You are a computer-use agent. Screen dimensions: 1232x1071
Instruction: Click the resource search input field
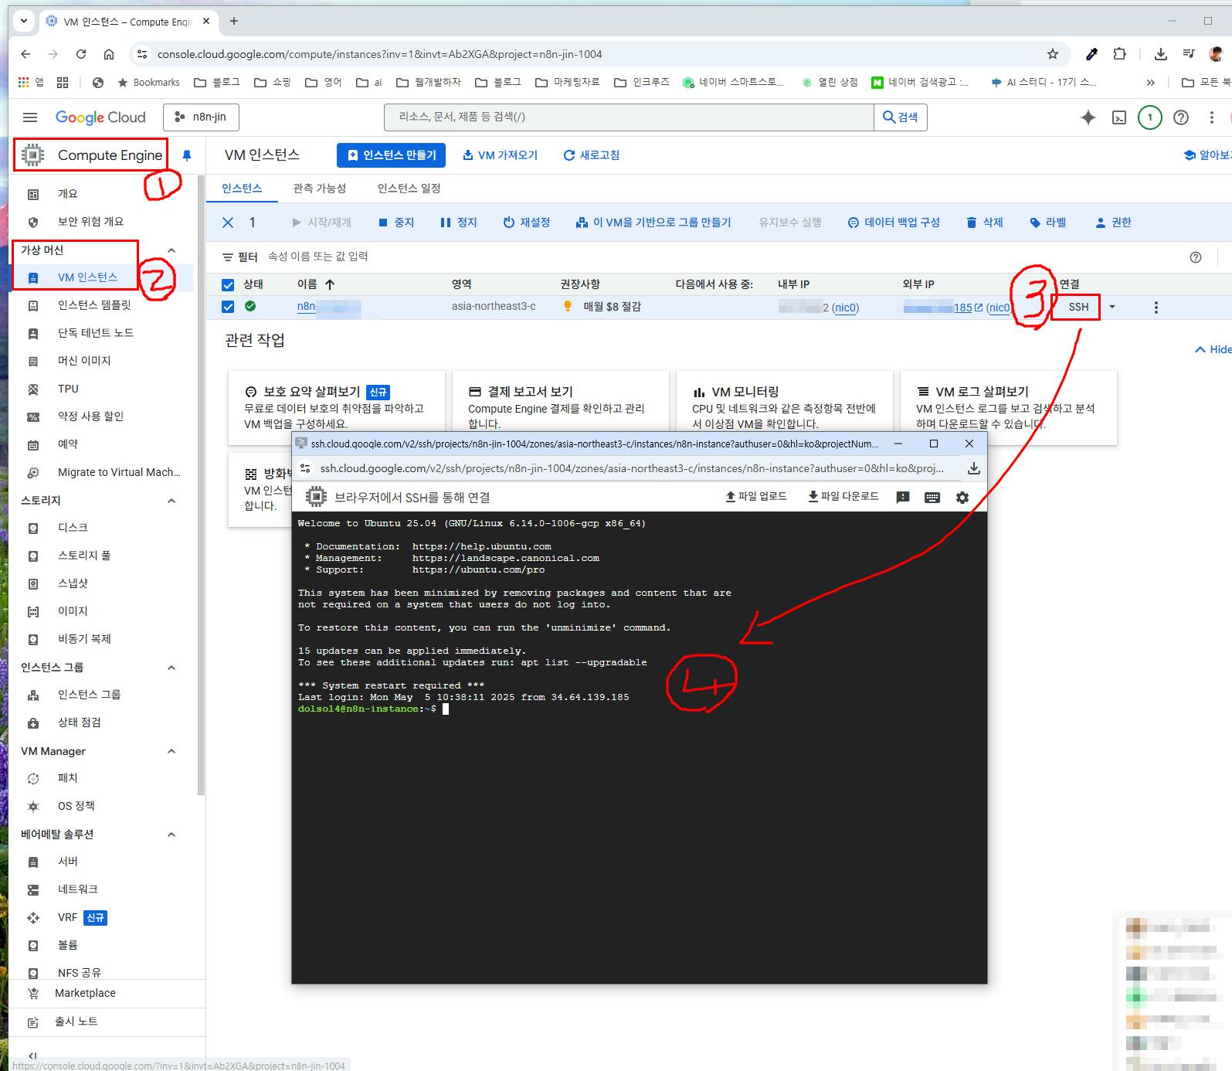(x=629, y=117)
